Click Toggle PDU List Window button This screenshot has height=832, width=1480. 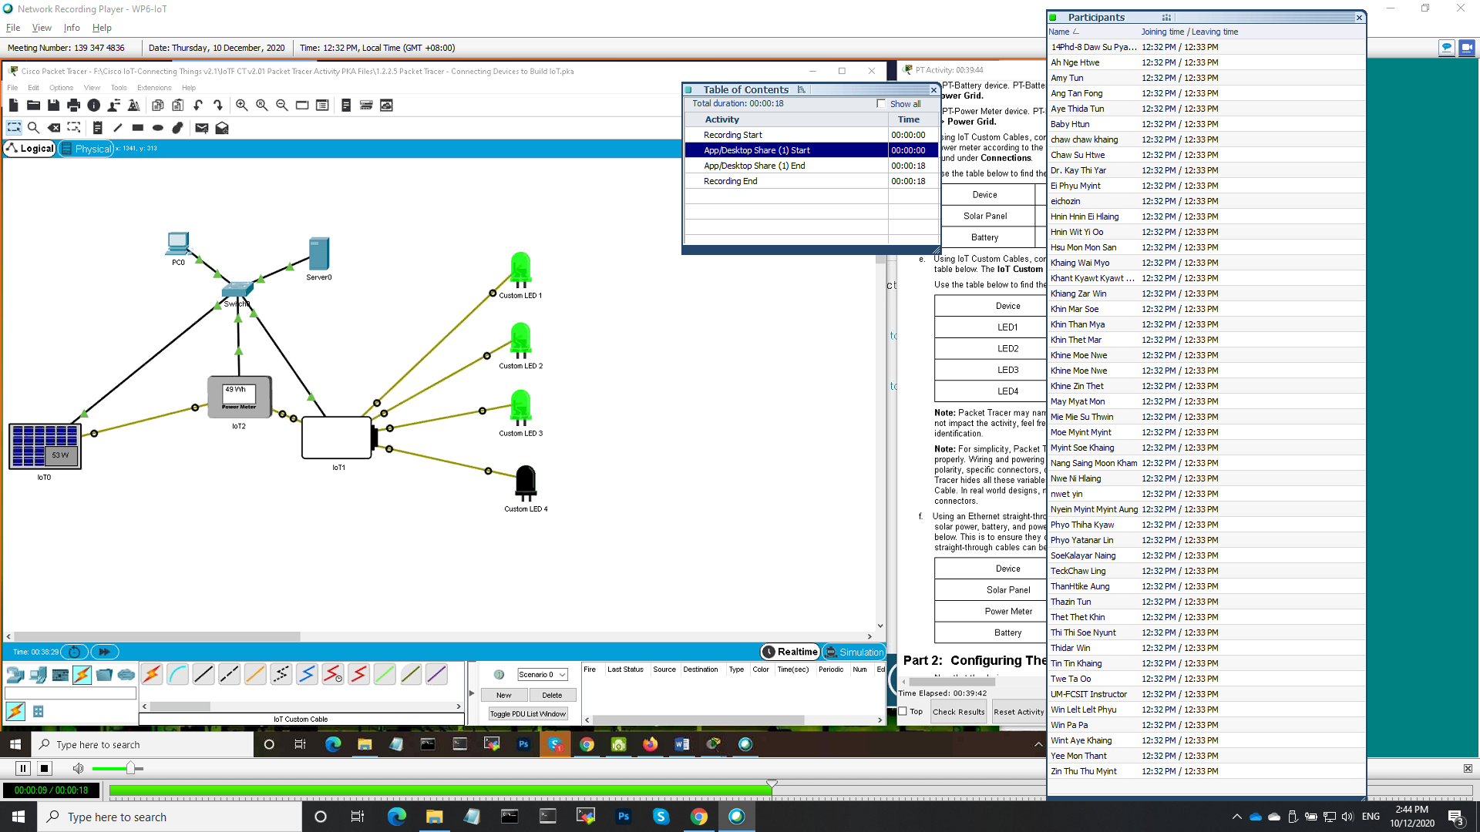tap(528, 714)
